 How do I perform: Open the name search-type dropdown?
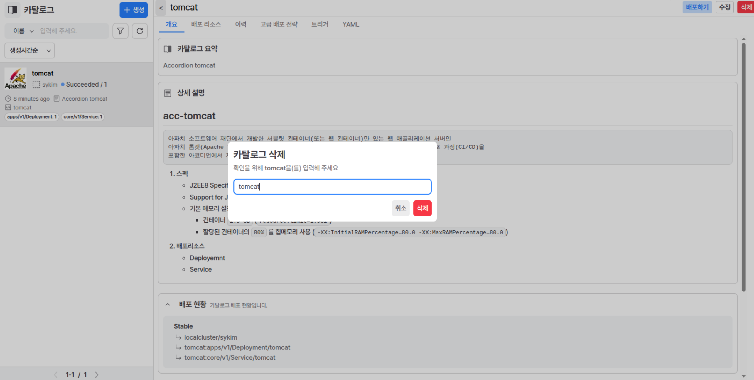click(23, 31)
